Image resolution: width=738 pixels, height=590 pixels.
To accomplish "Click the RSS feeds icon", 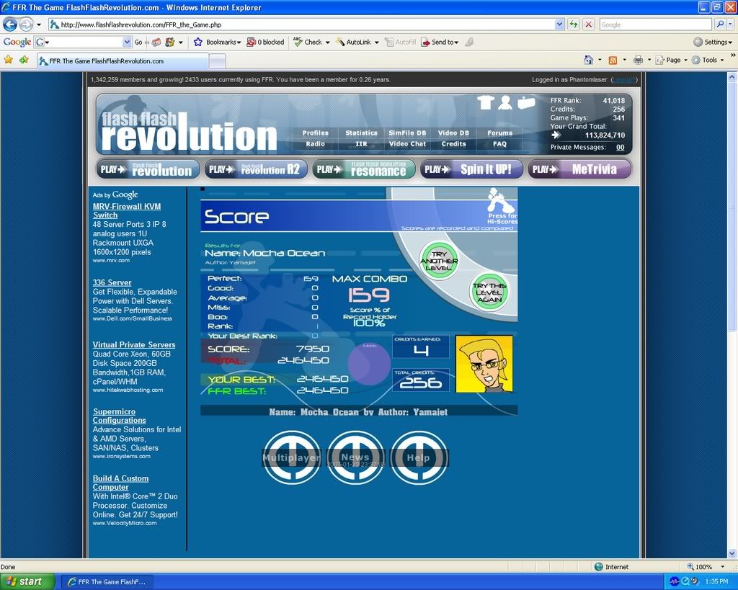I will (x=612, y=60).
